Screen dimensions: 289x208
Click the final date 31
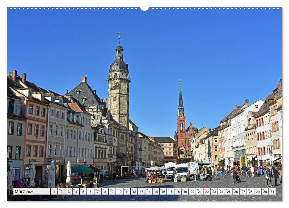(273, 192)
